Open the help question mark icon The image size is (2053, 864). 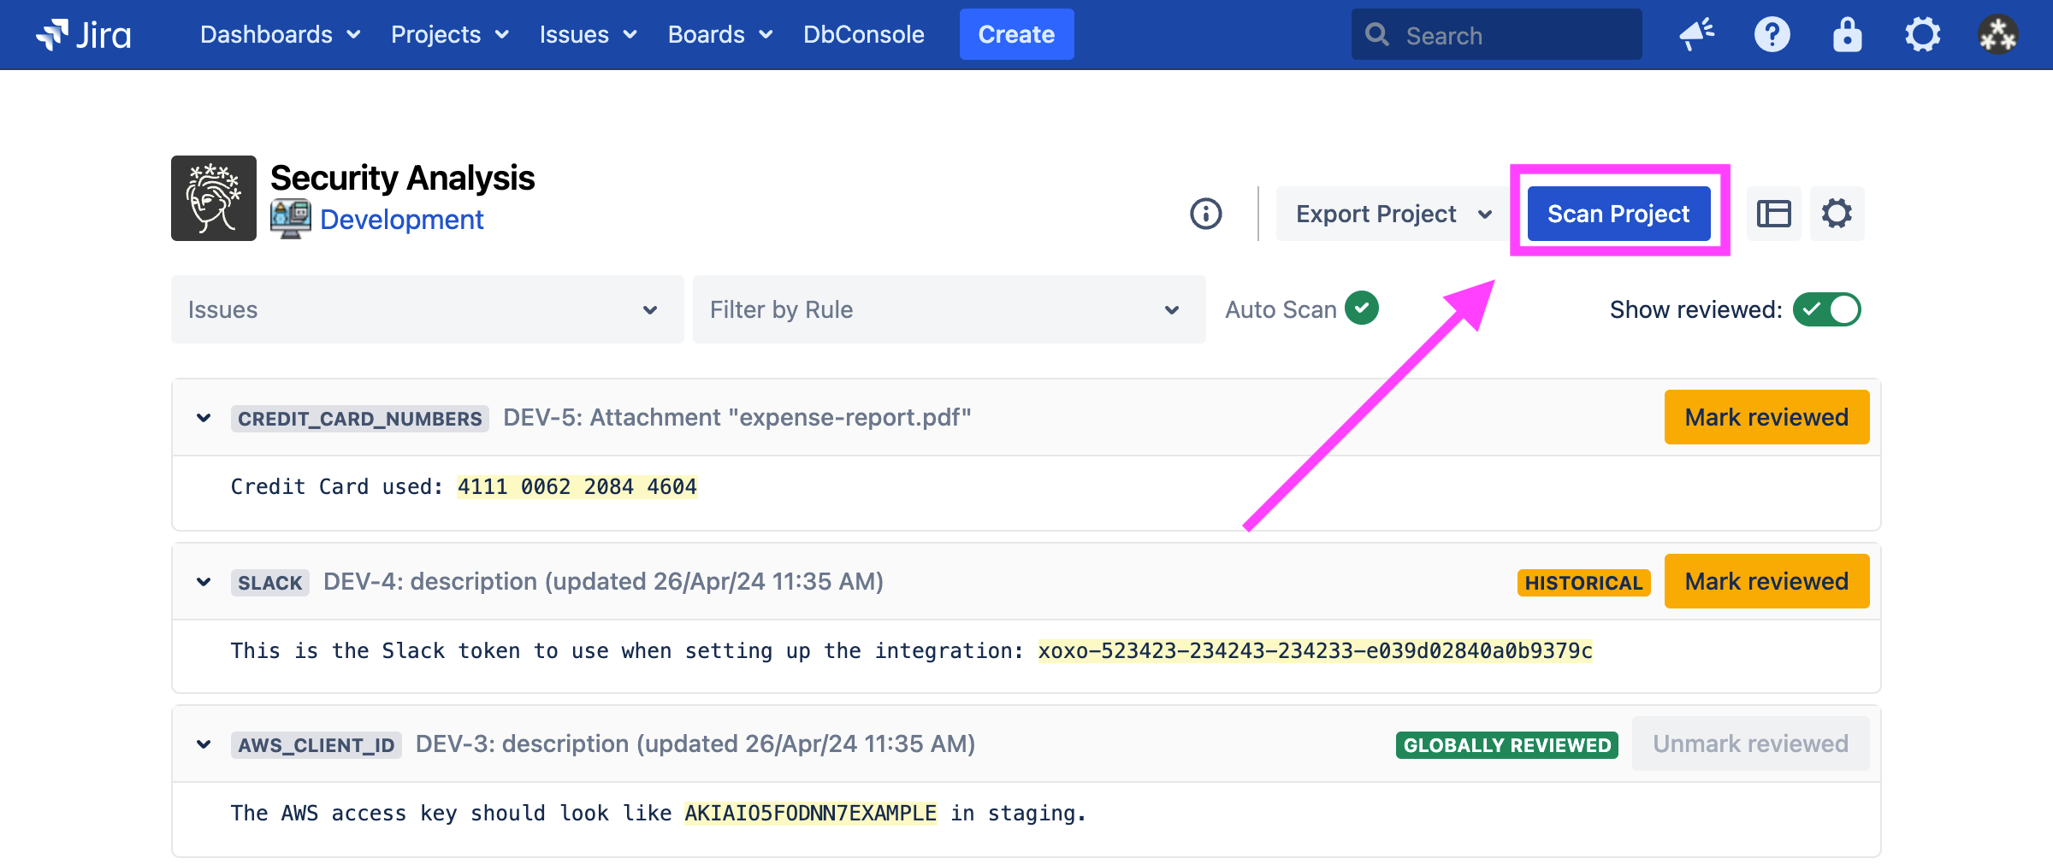pyautogui.click(x=1772, y=35)
